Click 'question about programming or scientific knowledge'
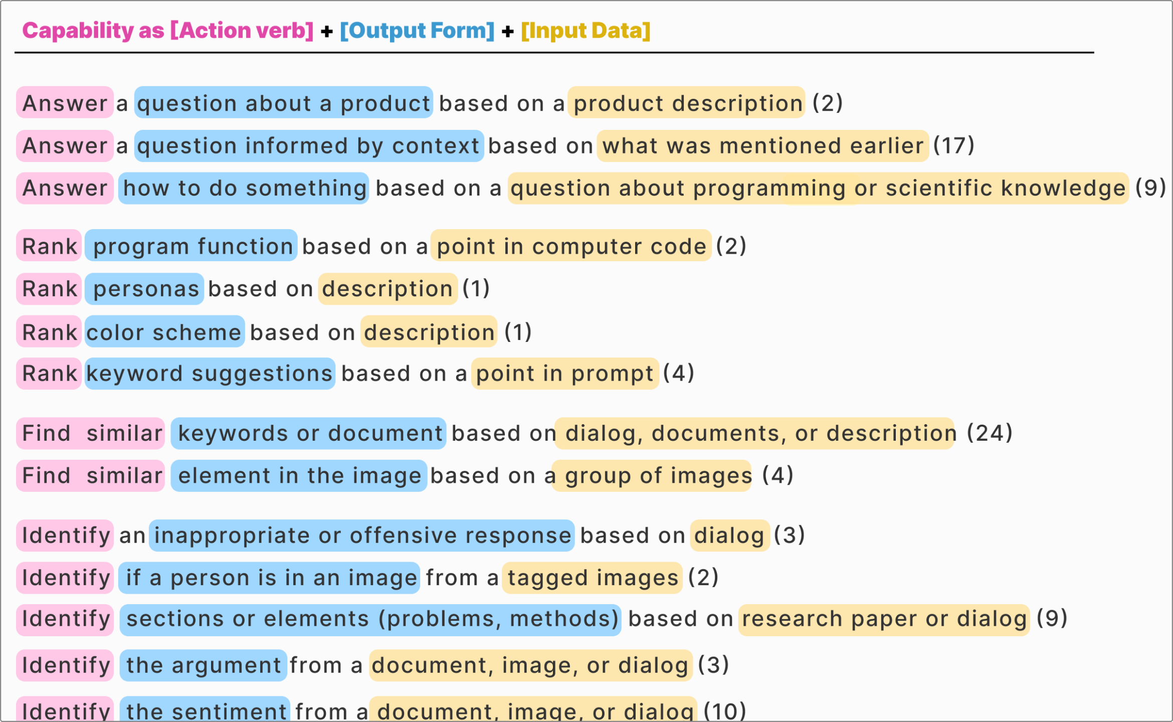Viewport: 1173px width, 722px height. [818, 188]
